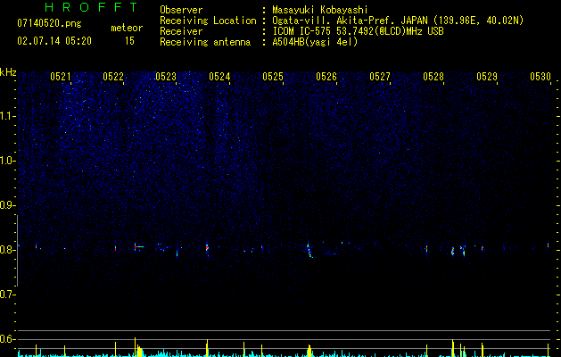Click the 0524 time axis label
Screen dimensions: 561x357
click(x=219, y=77)
